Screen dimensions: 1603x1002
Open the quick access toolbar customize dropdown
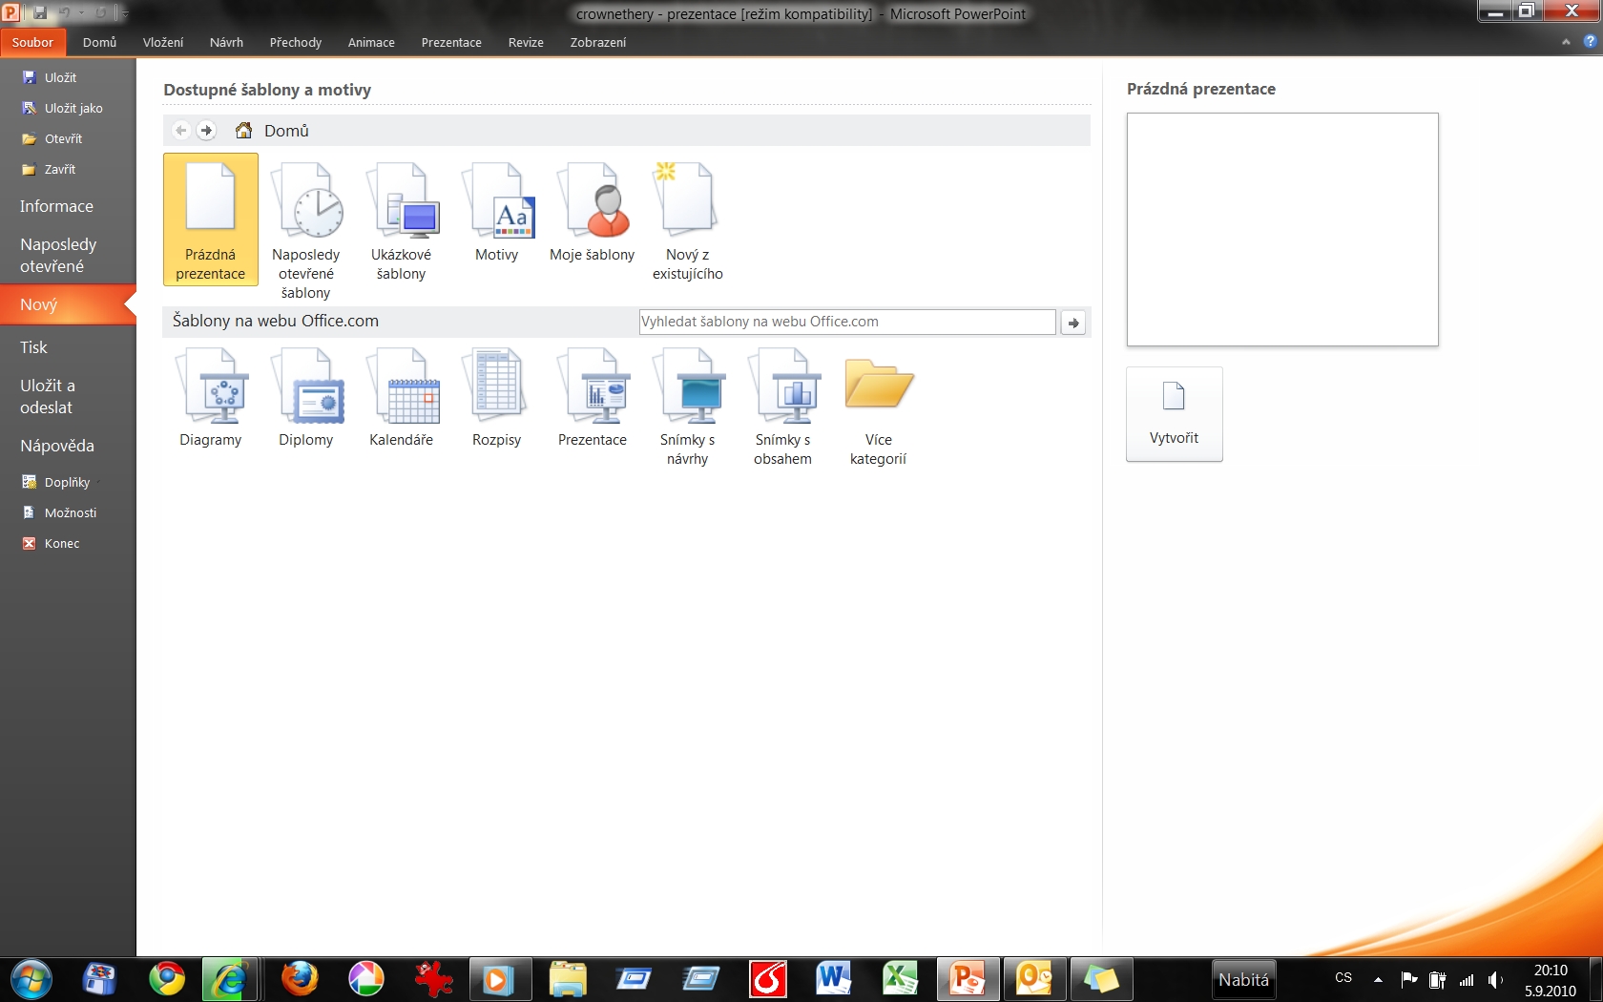point(125,13)
